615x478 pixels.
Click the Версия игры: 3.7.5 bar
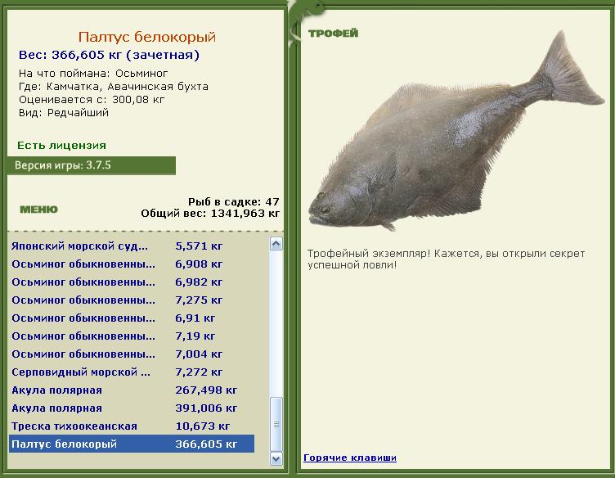coord(92,165)
